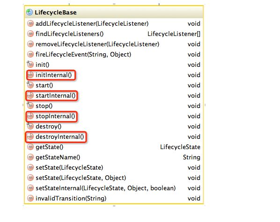The height and width of the screenshot is (222, 280).
Task: Click icon beside setState(LifecycleState)
Action: click(30, 167)
